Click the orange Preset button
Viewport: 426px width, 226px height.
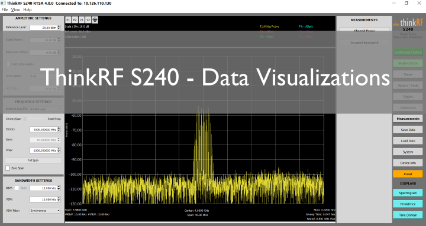tap(408, 174)
